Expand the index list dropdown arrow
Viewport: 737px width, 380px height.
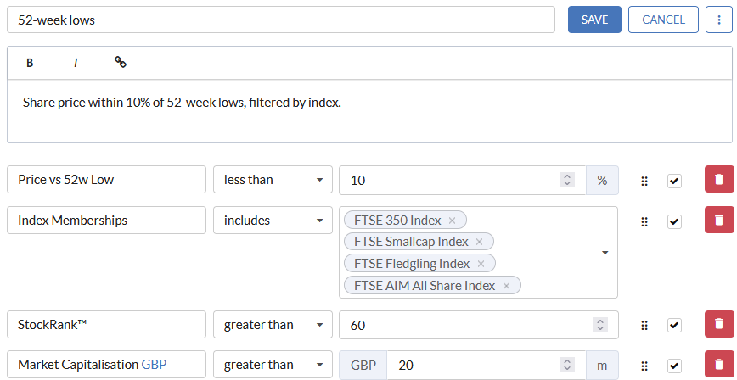coord(605,253)
